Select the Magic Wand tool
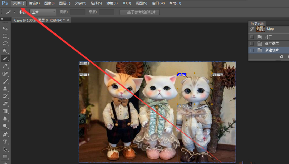Image resolution: width=289 pixels, height=164 pixels. [x=5, y=51]
